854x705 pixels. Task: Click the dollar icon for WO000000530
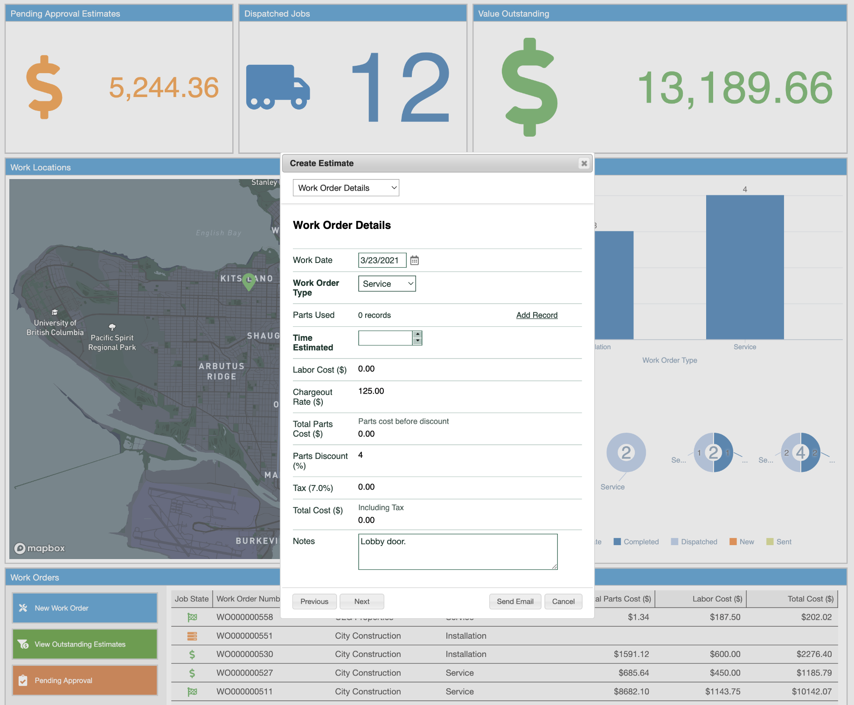click(192, 655)
